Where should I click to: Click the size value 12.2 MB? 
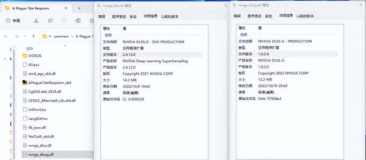click(265, 79)
